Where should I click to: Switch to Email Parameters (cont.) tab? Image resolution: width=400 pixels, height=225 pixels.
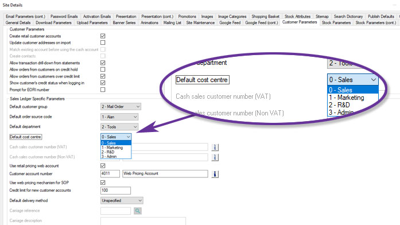pyautogui.click(x=25, y=16)
